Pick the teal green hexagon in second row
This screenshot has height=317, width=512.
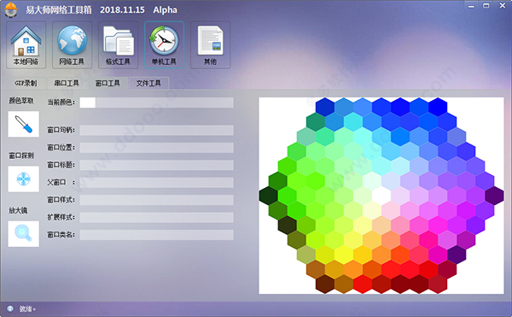click(316, 121)
